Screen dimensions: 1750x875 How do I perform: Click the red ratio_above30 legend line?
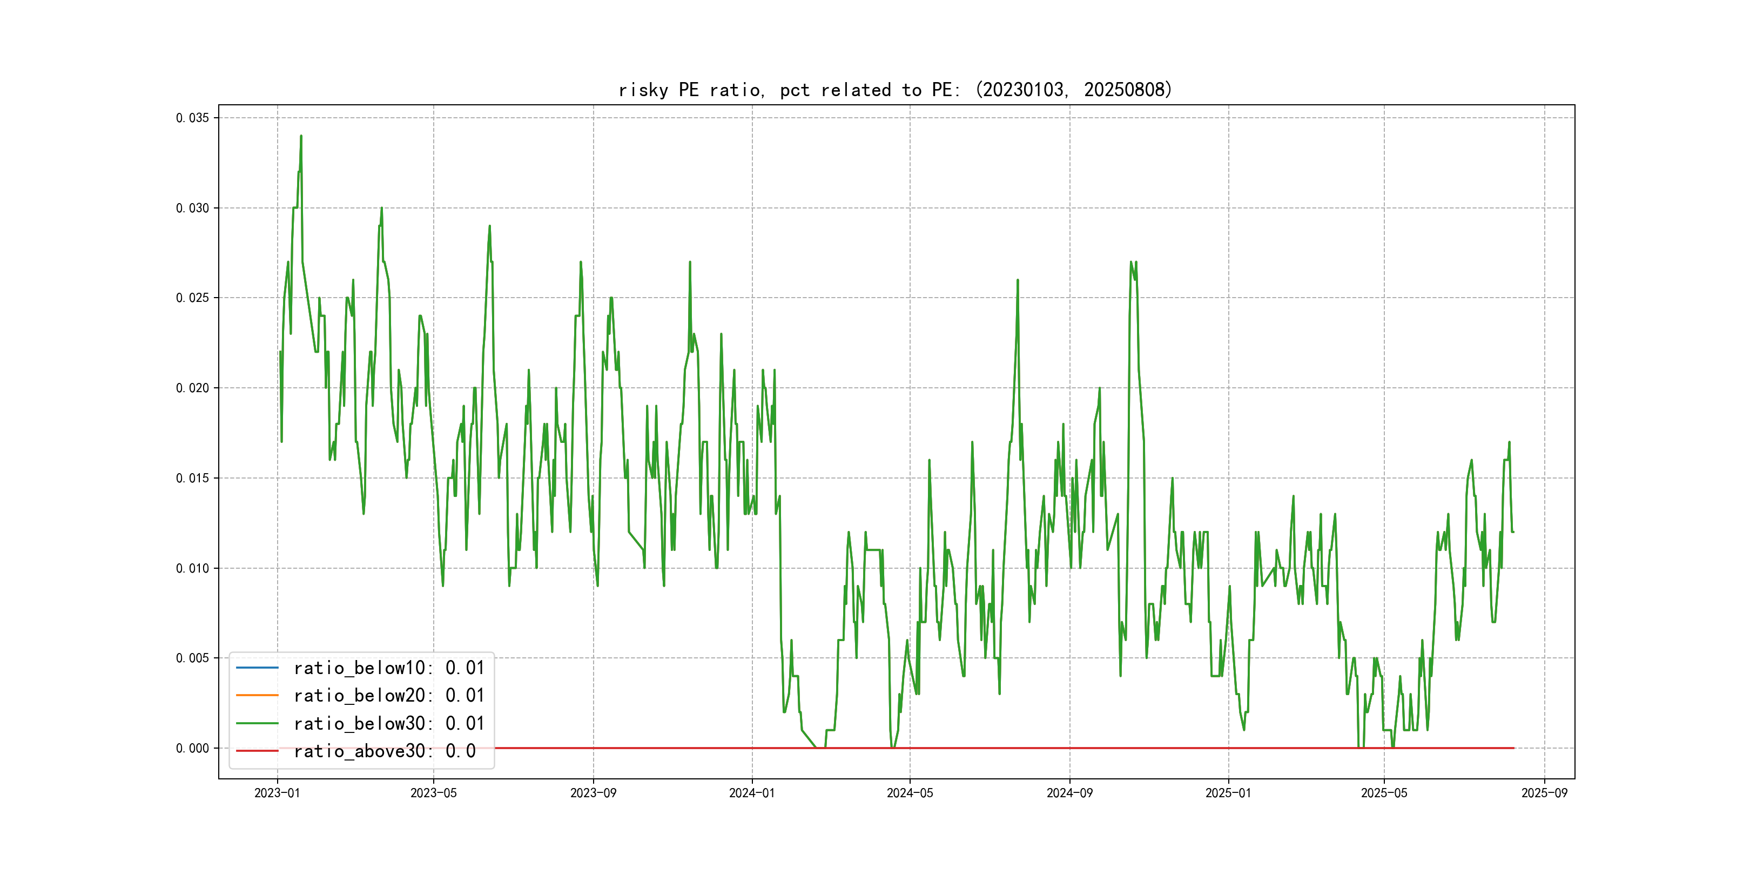(257, 751)
